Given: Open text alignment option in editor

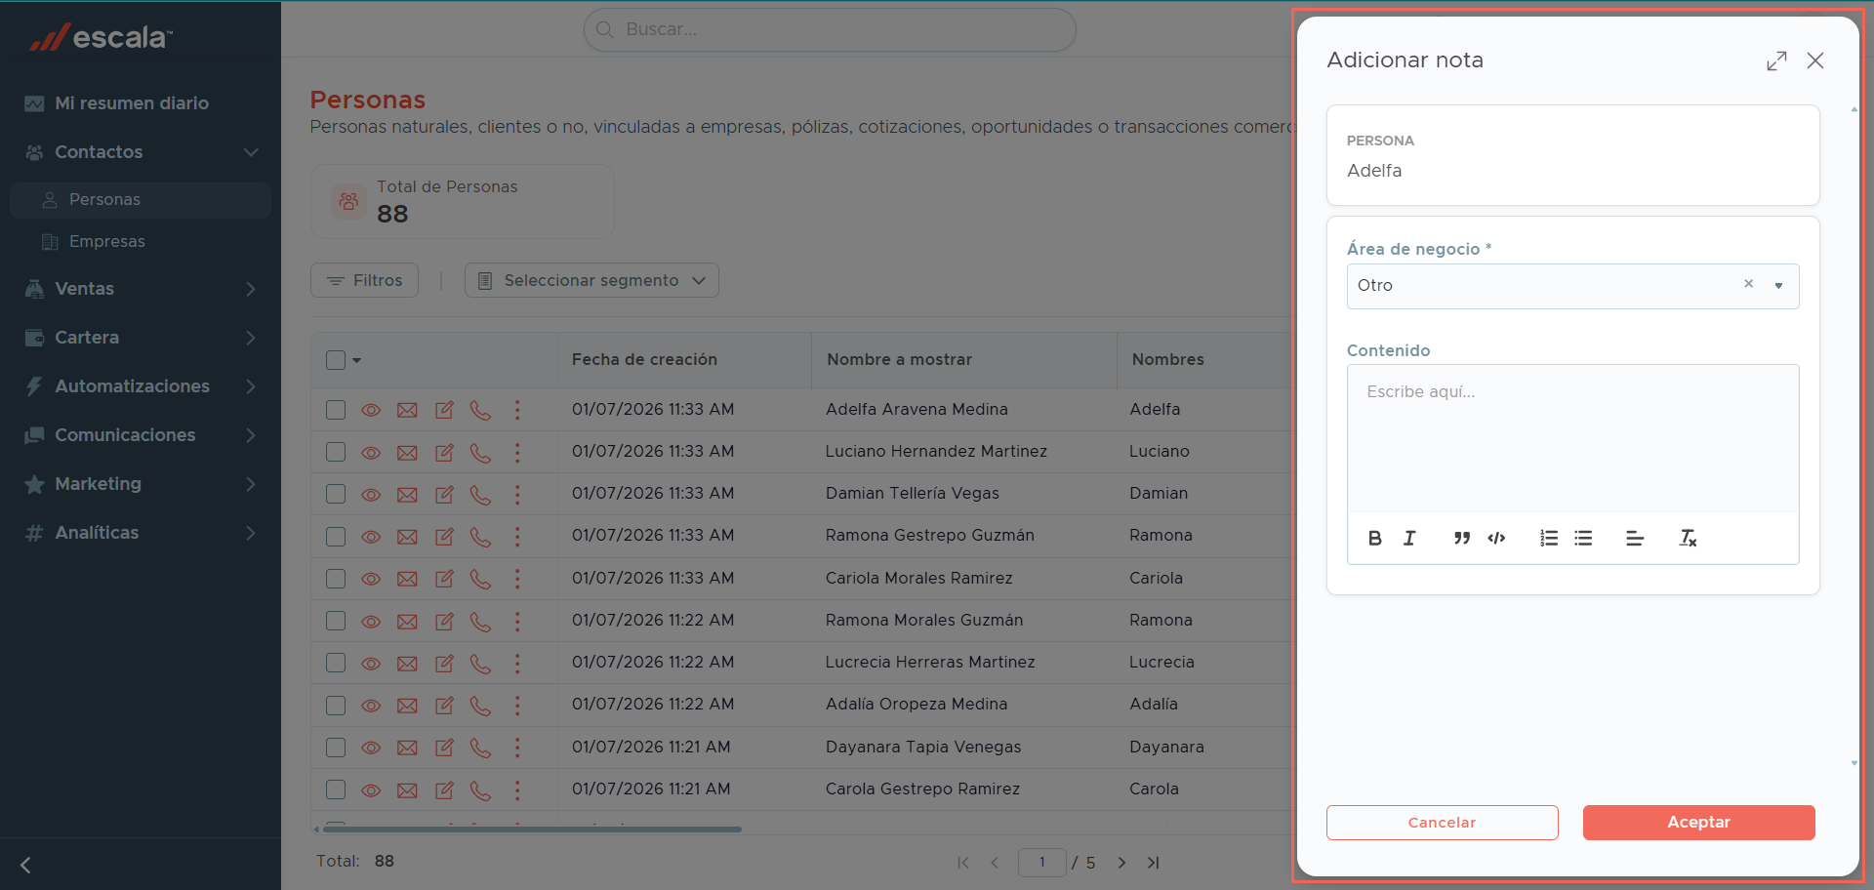Looking at the screenshot, I should click(x=1635, y=538).
